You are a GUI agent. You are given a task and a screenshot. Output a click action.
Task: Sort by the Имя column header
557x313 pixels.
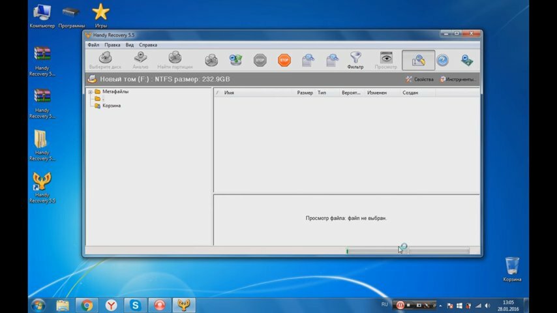[258, 93]
